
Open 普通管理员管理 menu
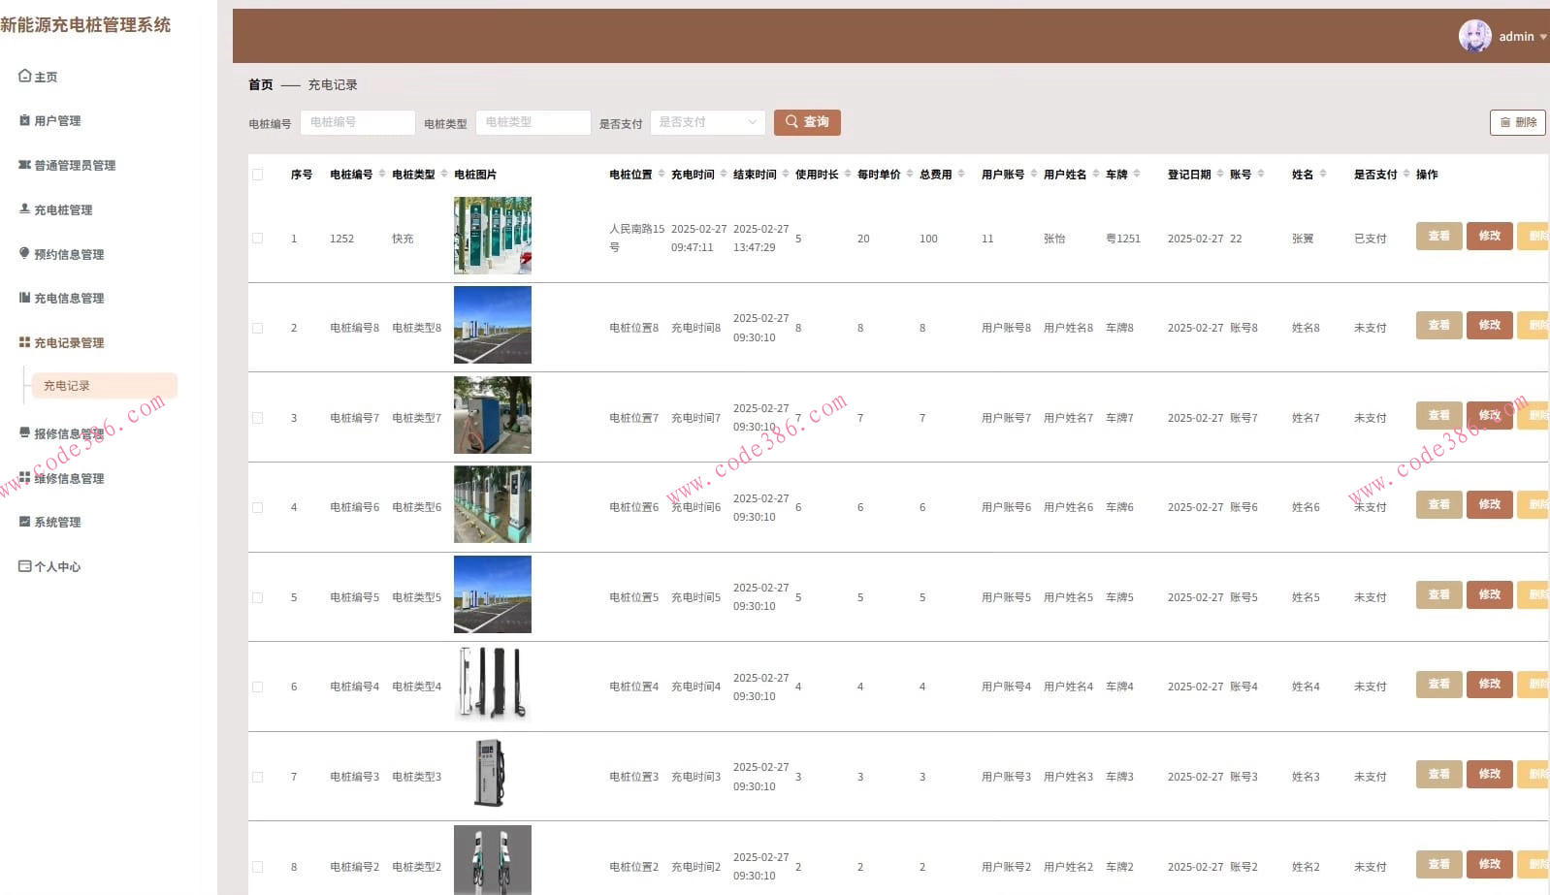point(75,166)
